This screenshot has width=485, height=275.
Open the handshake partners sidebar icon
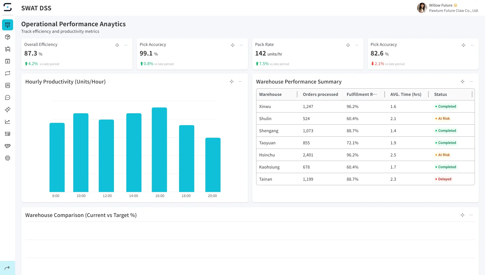click(8, 146)
